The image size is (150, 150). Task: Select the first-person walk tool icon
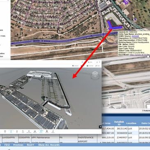[29, 132]
